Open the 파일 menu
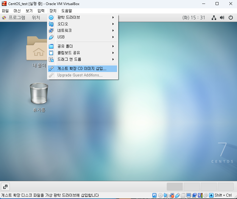 [x=5, y=11]
